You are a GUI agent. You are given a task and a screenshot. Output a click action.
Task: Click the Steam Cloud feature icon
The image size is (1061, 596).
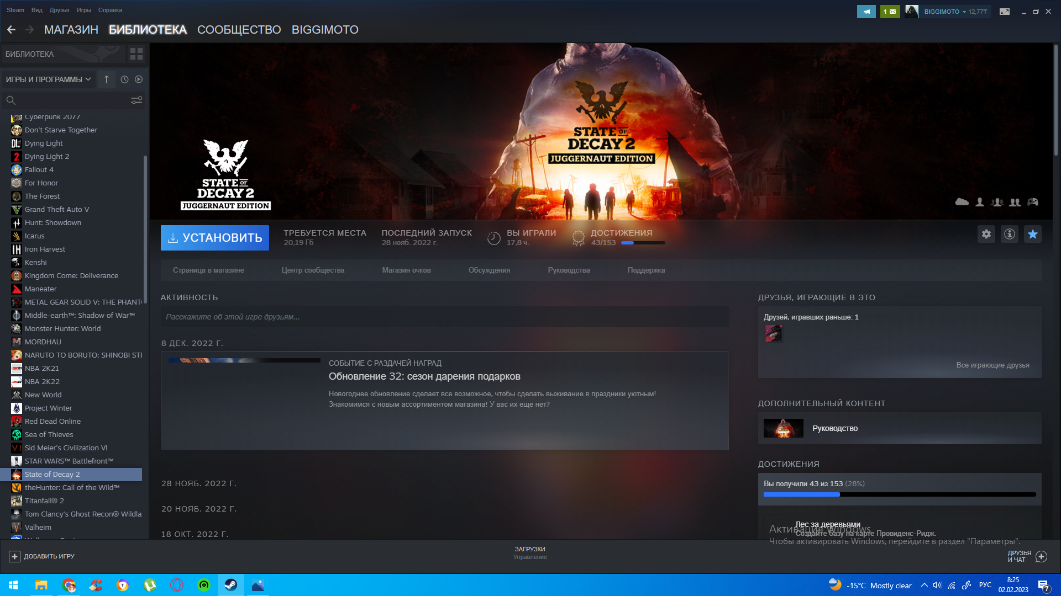coord(962,202)
